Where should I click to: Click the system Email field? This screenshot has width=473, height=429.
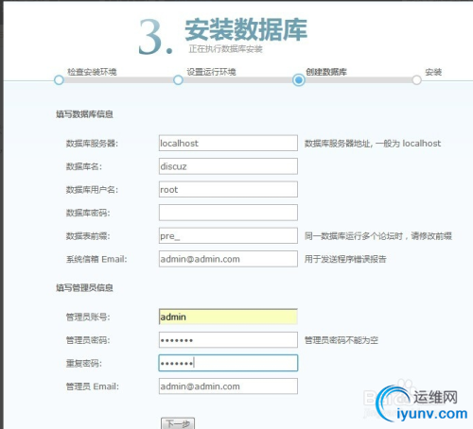pyautogui.click(x=228, y=259)
